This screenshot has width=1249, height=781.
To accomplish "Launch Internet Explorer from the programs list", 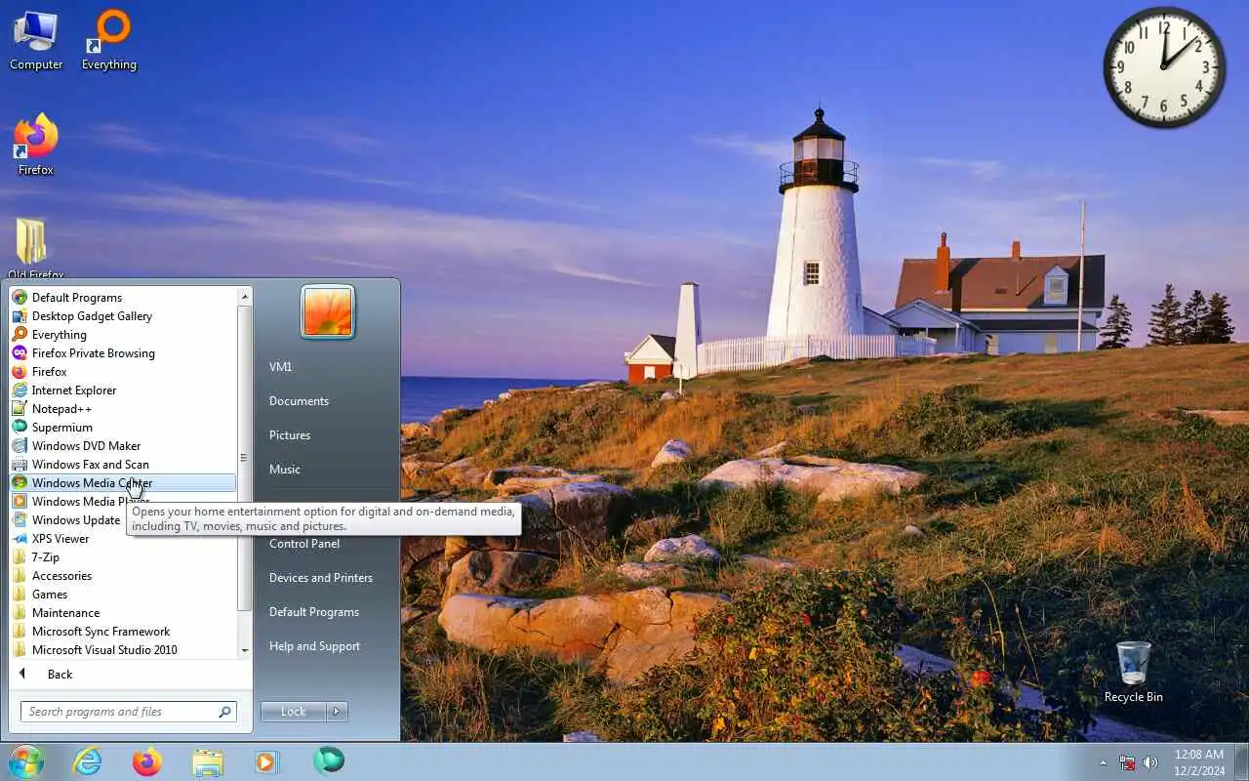I will pos(123,390).
